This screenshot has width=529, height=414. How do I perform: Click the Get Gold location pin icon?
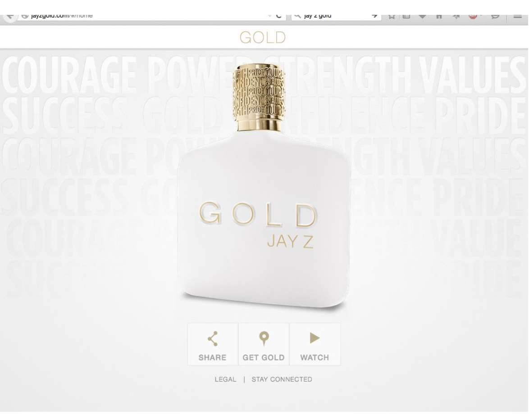(264, 339)
